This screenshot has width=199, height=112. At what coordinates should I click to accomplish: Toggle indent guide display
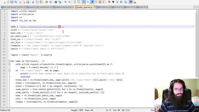[x=92, y=2]
